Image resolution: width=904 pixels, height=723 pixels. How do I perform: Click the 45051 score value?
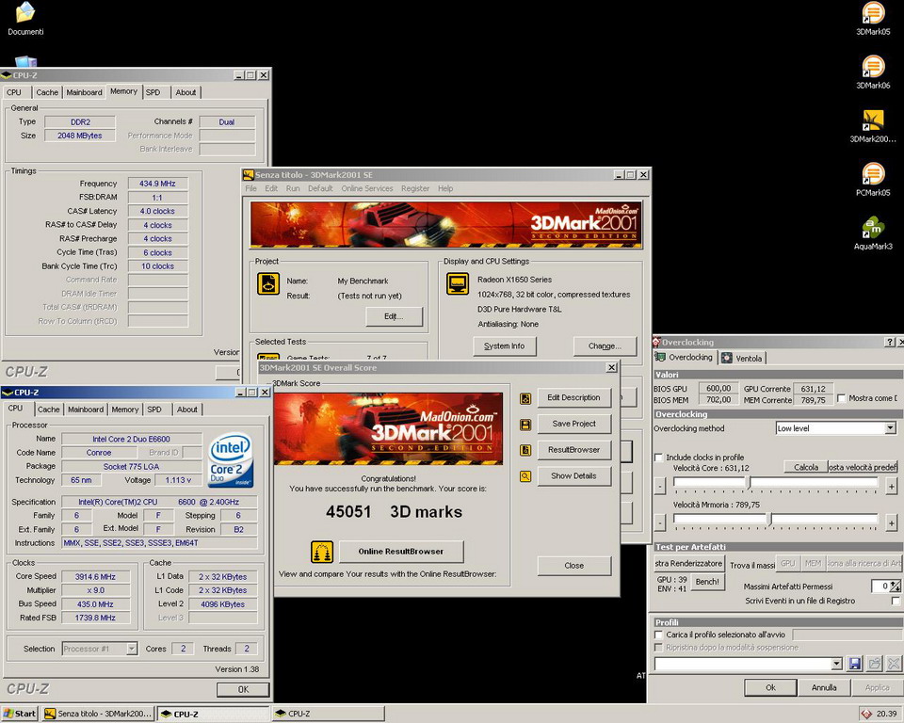click(x=348, y=511)
